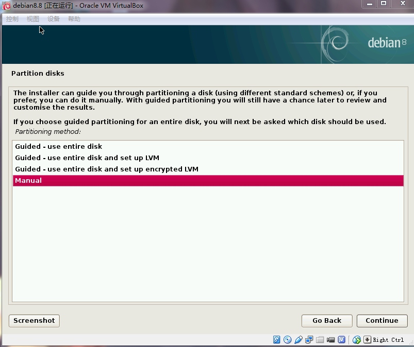The image size is (414, 347).
Task: Open the 帮助 (Help) menu
Action: click(x=74, y=19)
